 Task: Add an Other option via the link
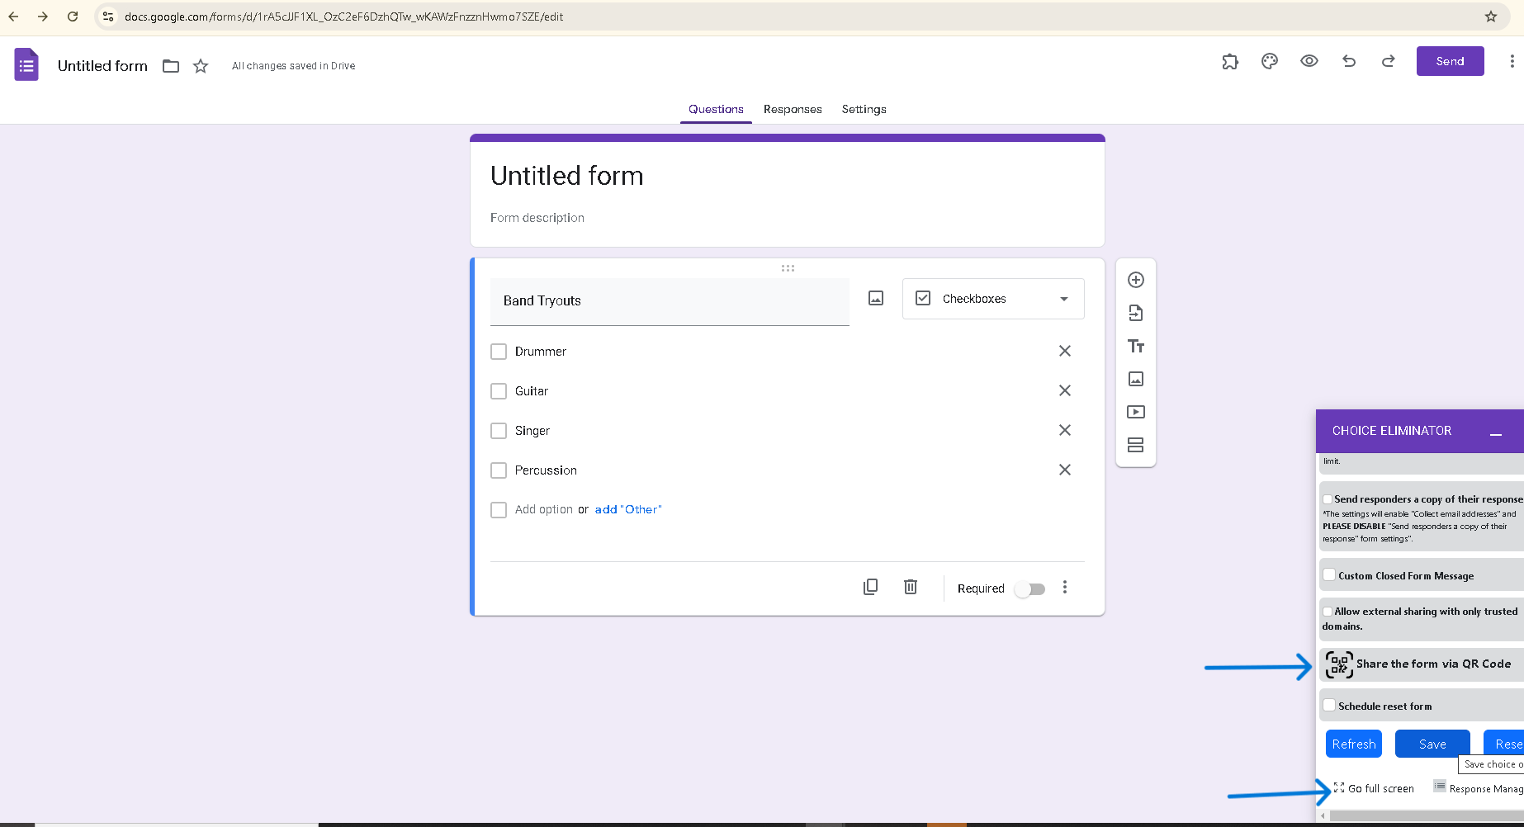click(x=627, y=509)
